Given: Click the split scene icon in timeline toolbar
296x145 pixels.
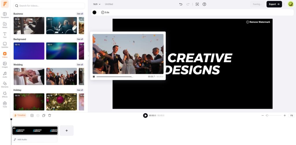Looking at the screenshot, I should coord(38,116).
